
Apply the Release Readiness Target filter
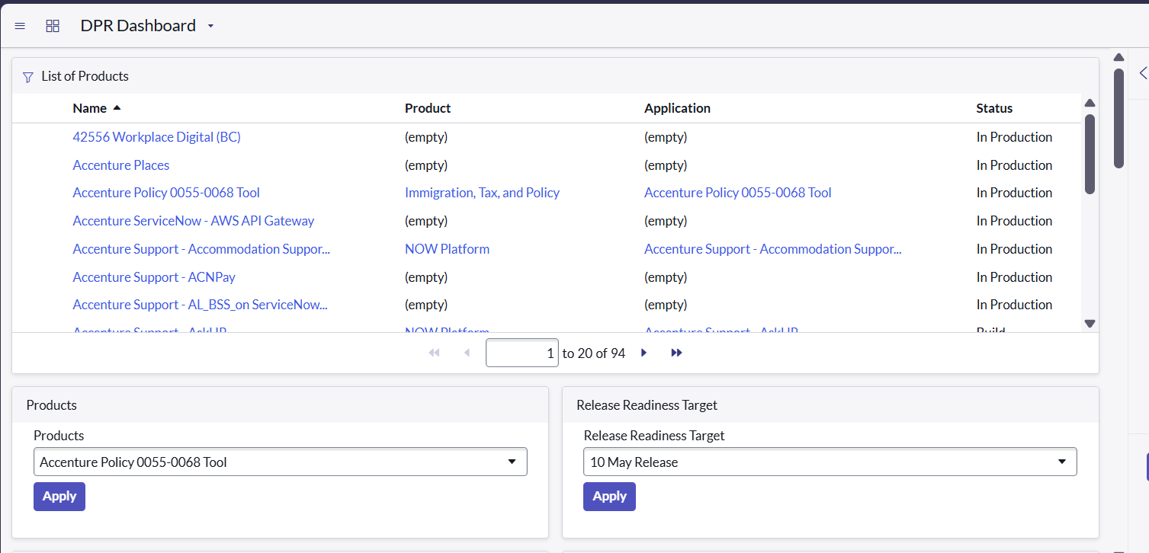coord(609,497)
